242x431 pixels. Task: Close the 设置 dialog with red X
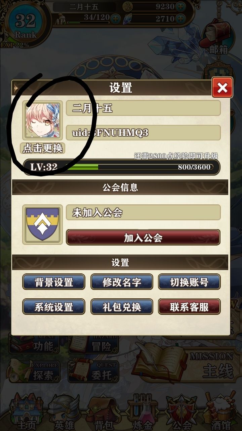click(222, 88)
